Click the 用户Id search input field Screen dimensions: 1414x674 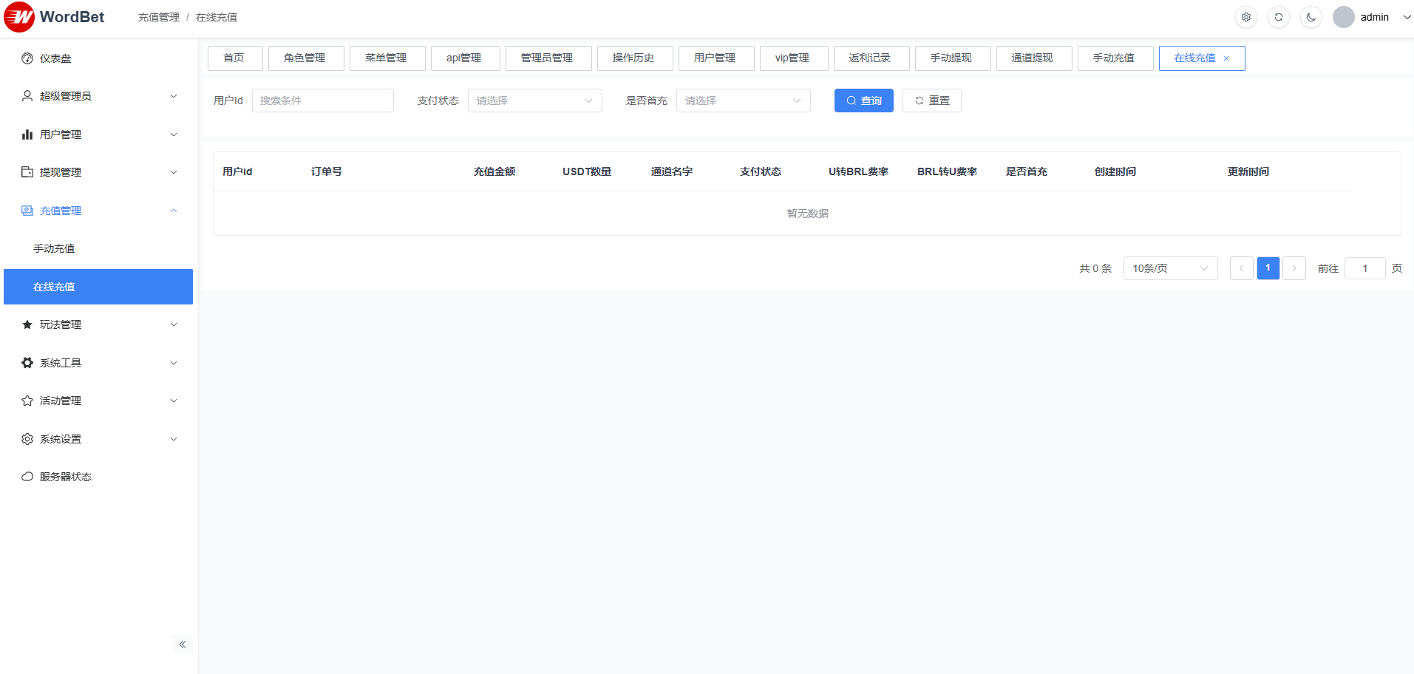coord(322,101)
